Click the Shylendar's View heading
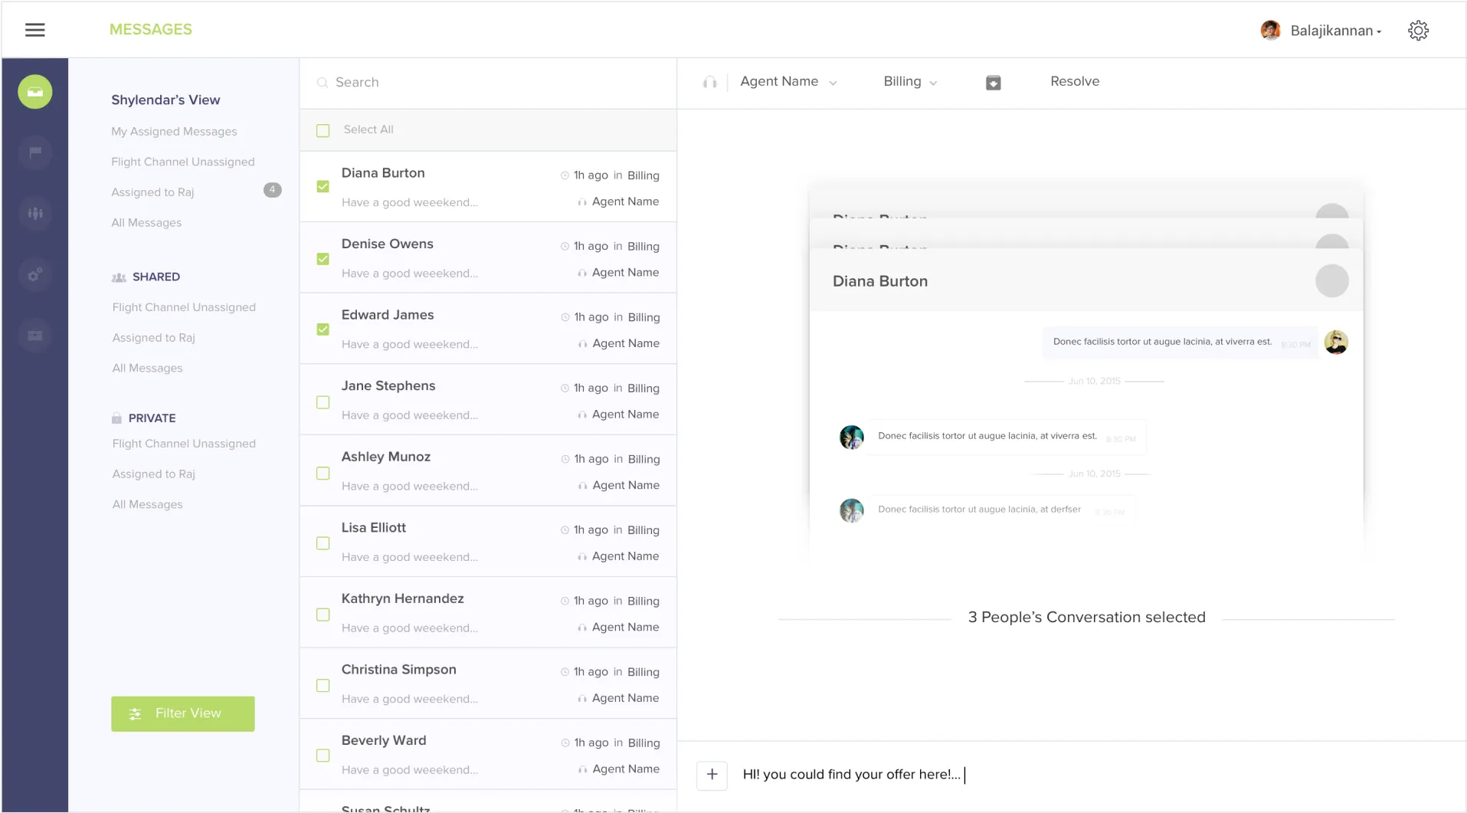This screenshot has height=813, width=1467. click(x=165, y=100)
